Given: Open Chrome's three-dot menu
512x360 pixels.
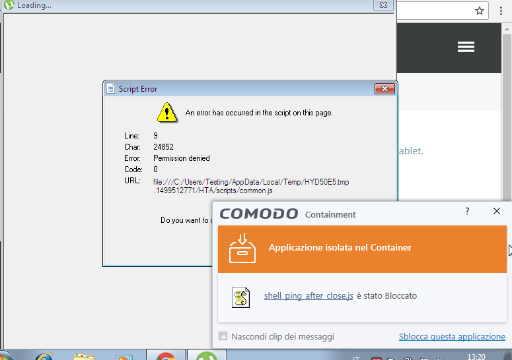Looking at the screenshot, I should click(501, 11).
